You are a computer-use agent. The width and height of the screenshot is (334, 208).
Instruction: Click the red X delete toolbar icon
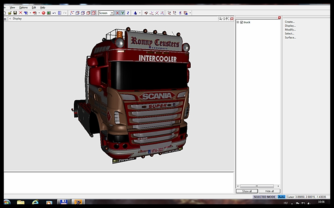(20, 13)
